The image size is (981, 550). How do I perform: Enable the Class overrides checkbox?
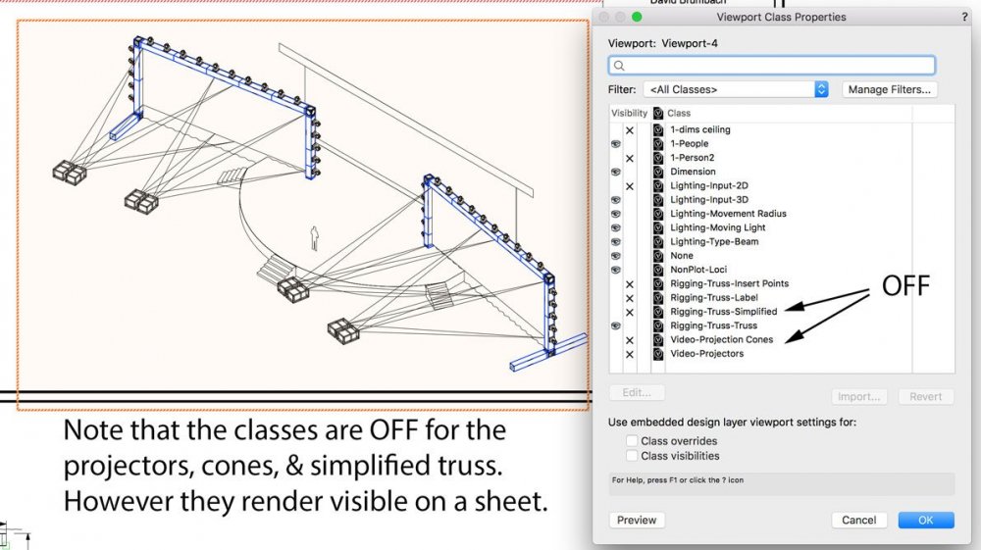pos(632,441)
